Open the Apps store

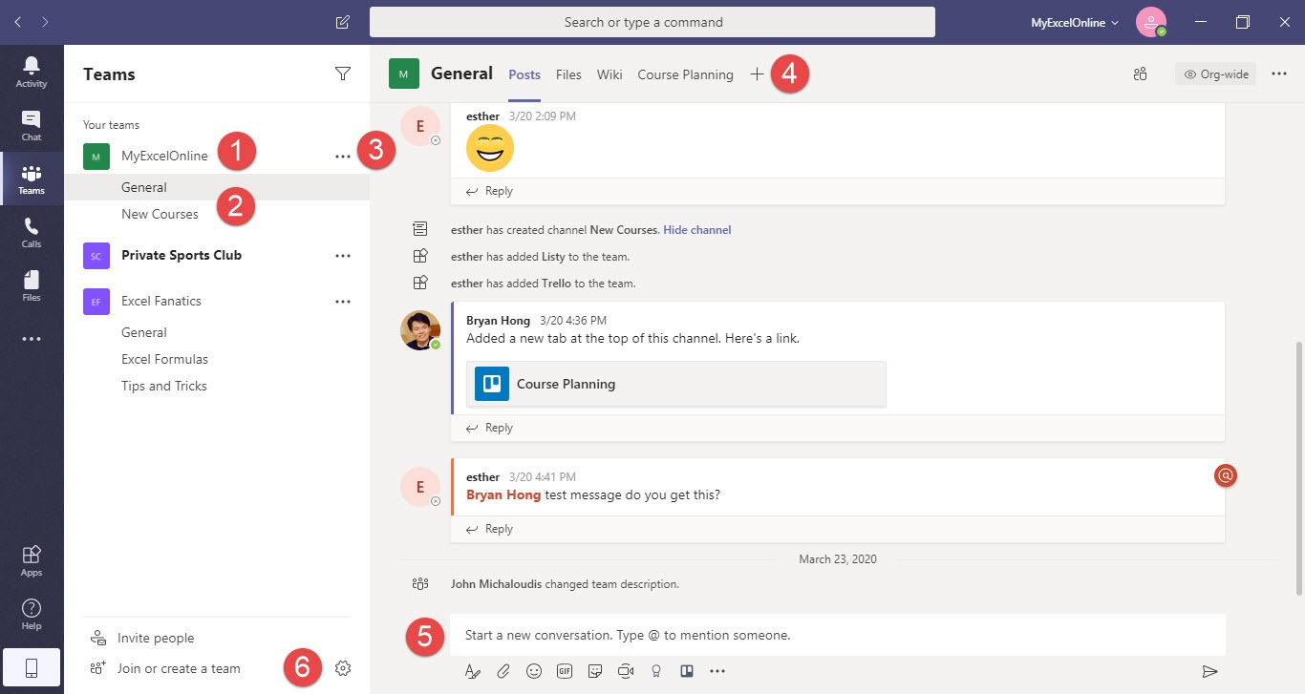pyautogui.click(x=32, y=560)
